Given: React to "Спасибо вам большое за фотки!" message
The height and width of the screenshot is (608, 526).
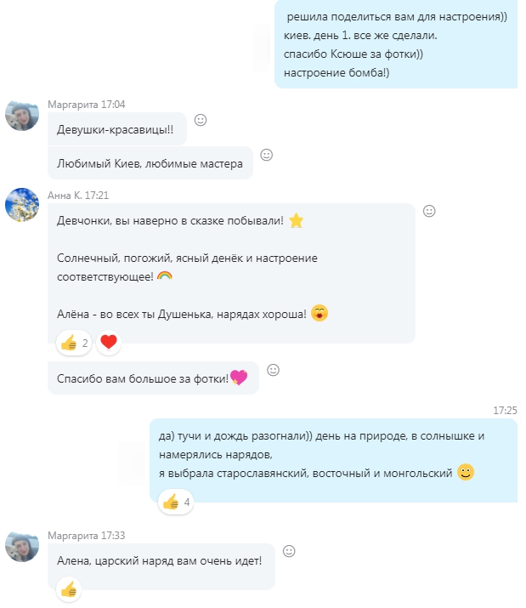Looking at the screenshot, I should 274,370.
